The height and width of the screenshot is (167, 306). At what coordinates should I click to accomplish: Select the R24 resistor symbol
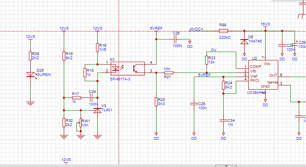[x=223, y=85]
